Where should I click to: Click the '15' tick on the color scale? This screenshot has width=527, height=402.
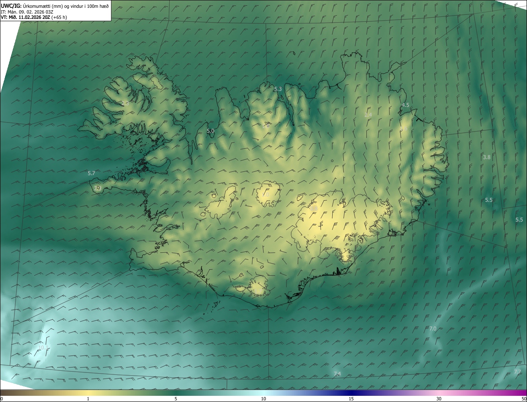pos(351,399)
